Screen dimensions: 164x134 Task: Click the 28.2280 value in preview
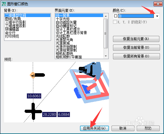(50, 115)
